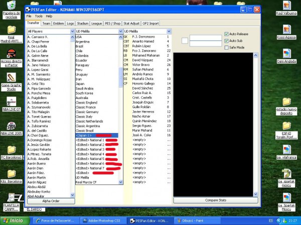Switch to the Logo tab
This screenshot has width=301, height=225.
coord(70,23)
